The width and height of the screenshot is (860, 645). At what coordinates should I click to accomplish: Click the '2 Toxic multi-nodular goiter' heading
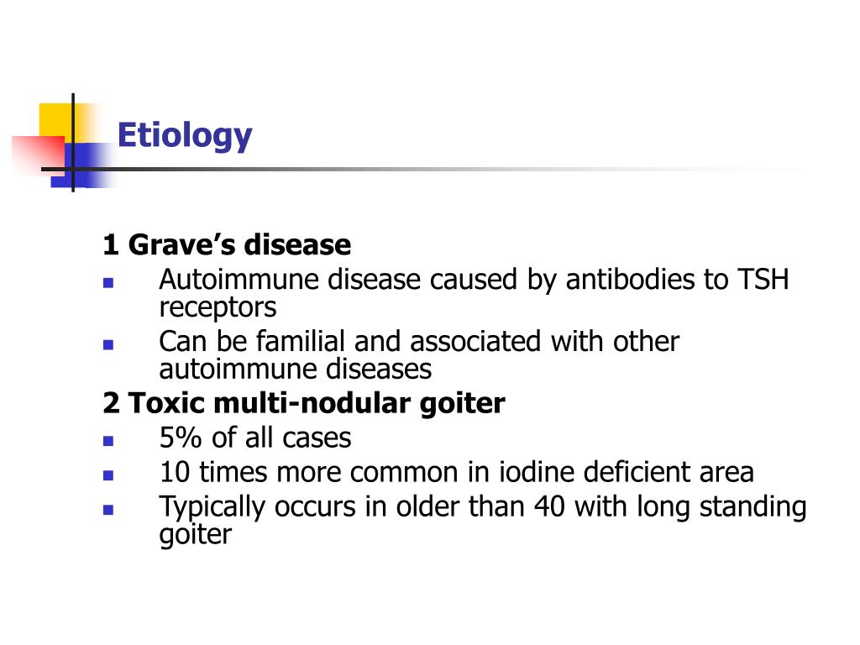click(304, 404)
